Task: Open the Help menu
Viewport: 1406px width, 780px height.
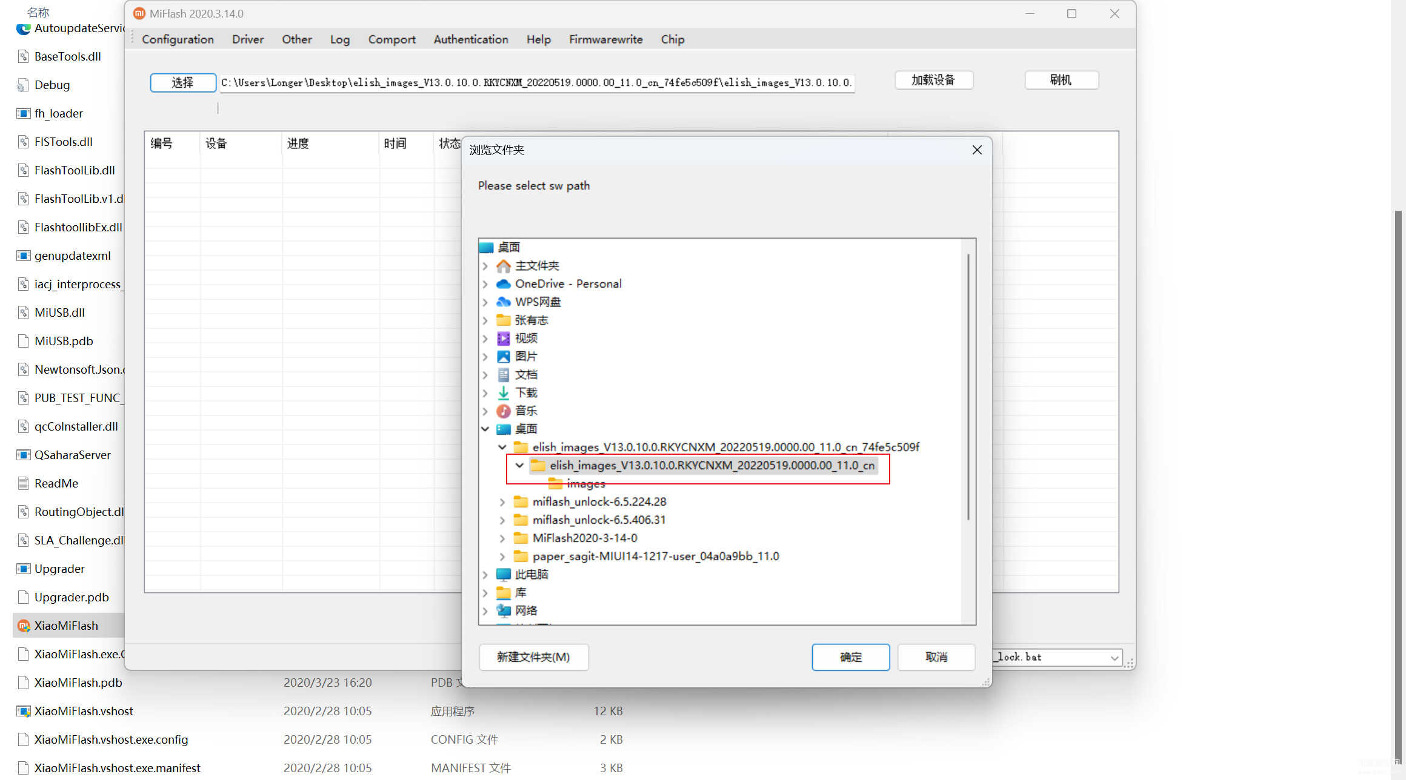Action: point(539,39)
